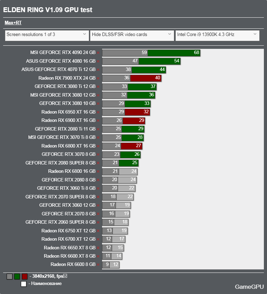Remove Radeon RX 7900 XTX row
Screen dimensions: 267x294
(x=98, y=78)
